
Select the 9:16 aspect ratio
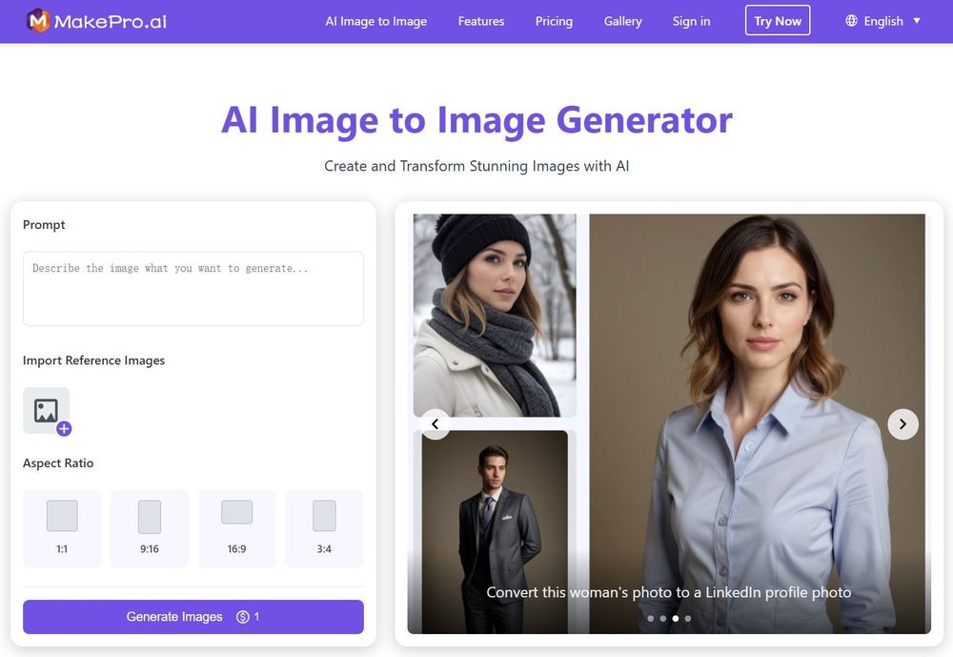150,527
